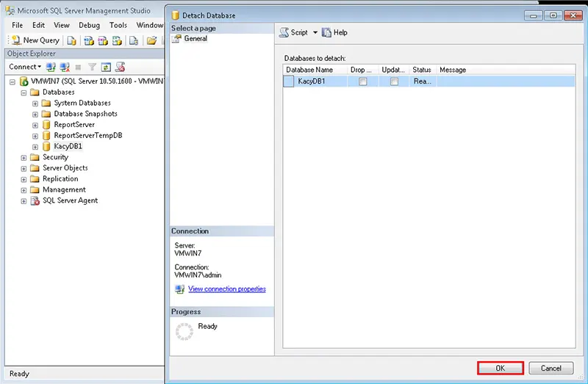The width and height of the screenshot is (588, 384).
Task: Open the Tools menu
Action: [x=118, y=25]
